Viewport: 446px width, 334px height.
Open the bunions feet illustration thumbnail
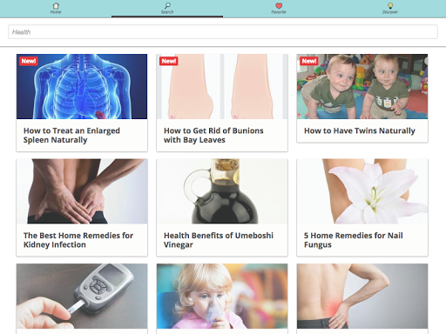[x=222, y=86]
